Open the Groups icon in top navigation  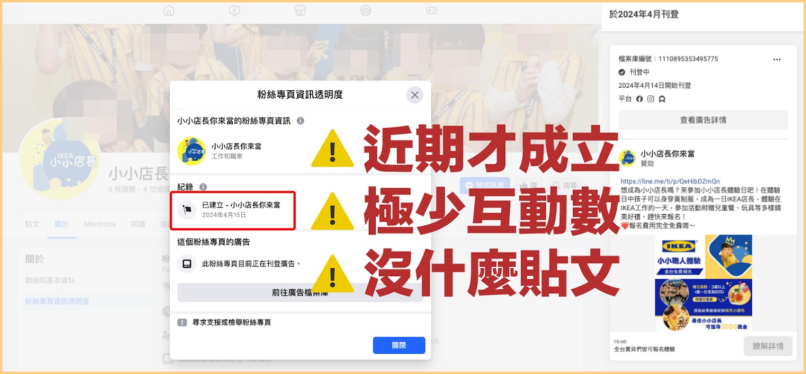click(366, 11)
